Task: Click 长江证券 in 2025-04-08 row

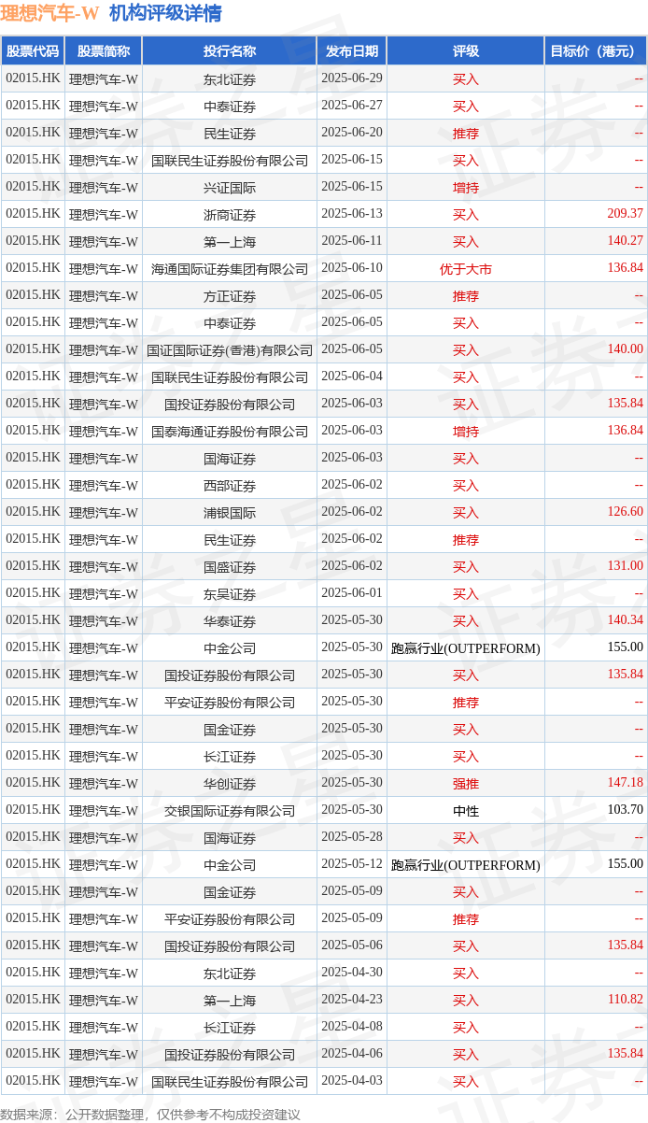Action: point(230,1028)
